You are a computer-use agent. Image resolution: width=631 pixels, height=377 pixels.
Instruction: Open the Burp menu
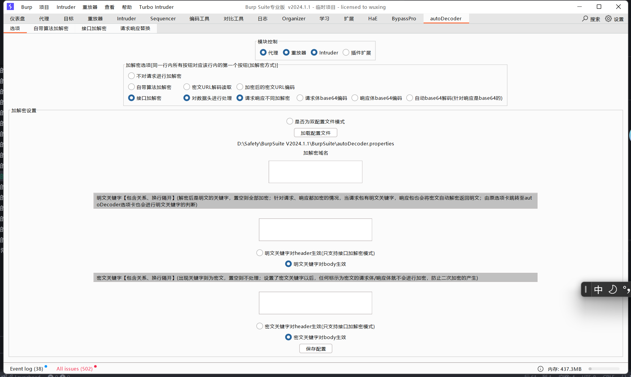click(x=27, y=7)
